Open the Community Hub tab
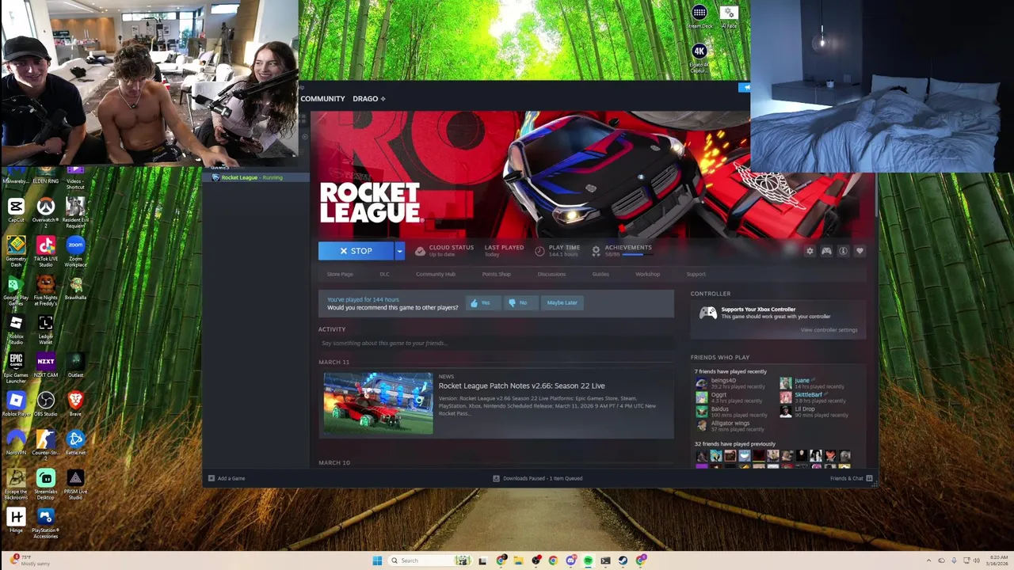1014x570 pixels. coord(436,274)
